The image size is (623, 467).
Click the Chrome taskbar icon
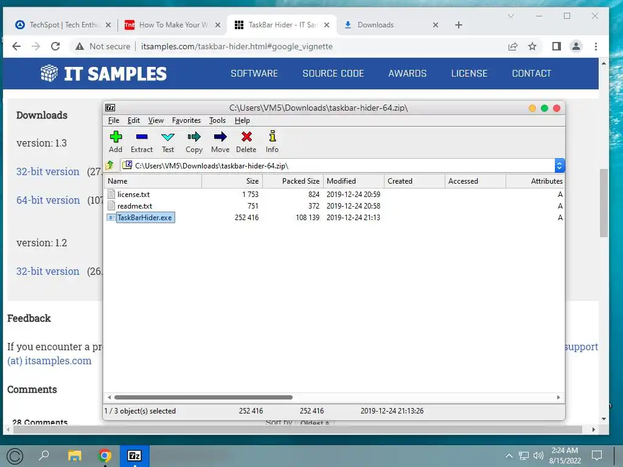click(105, 455)
